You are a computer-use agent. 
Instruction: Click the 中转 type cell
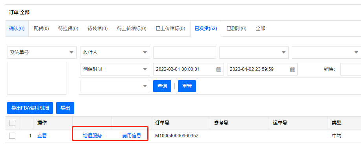pos(336,136)
